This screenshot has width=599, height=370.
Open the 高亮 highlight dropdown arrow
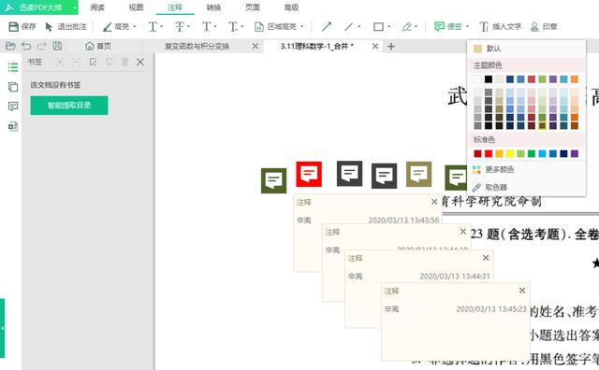(x=135, y=27)
